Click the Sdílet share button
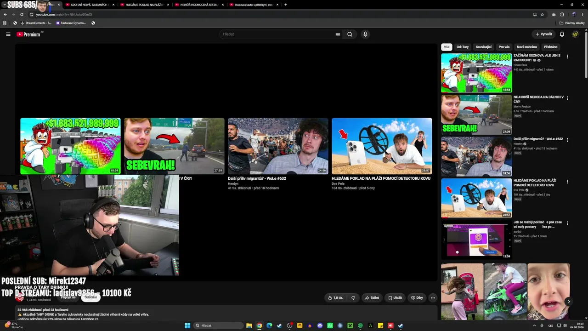Screen dimensions: 588x331 (372, 297)
